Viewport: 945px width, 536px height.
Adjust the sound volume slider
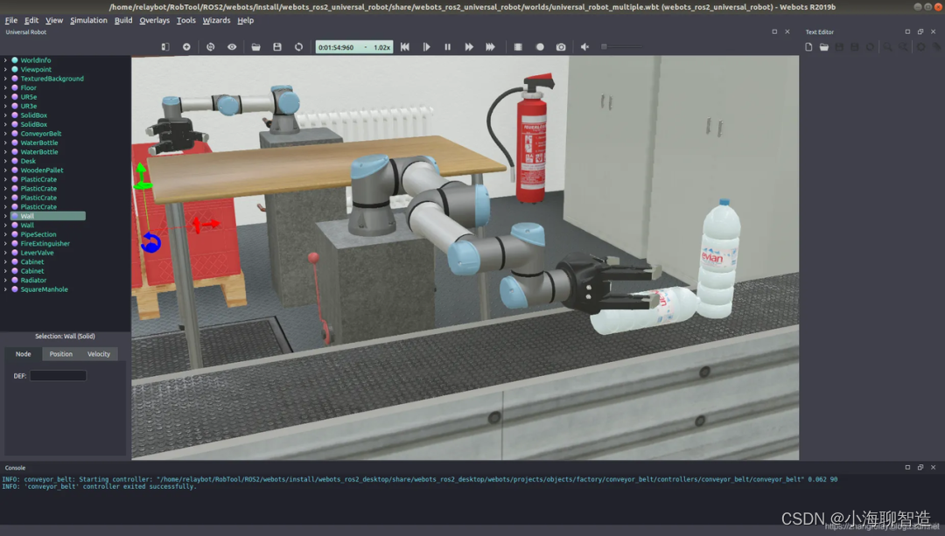point(621,47)
